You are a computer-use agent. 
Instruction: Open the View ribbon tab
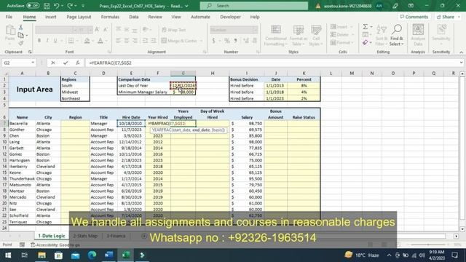click(176, 17)
